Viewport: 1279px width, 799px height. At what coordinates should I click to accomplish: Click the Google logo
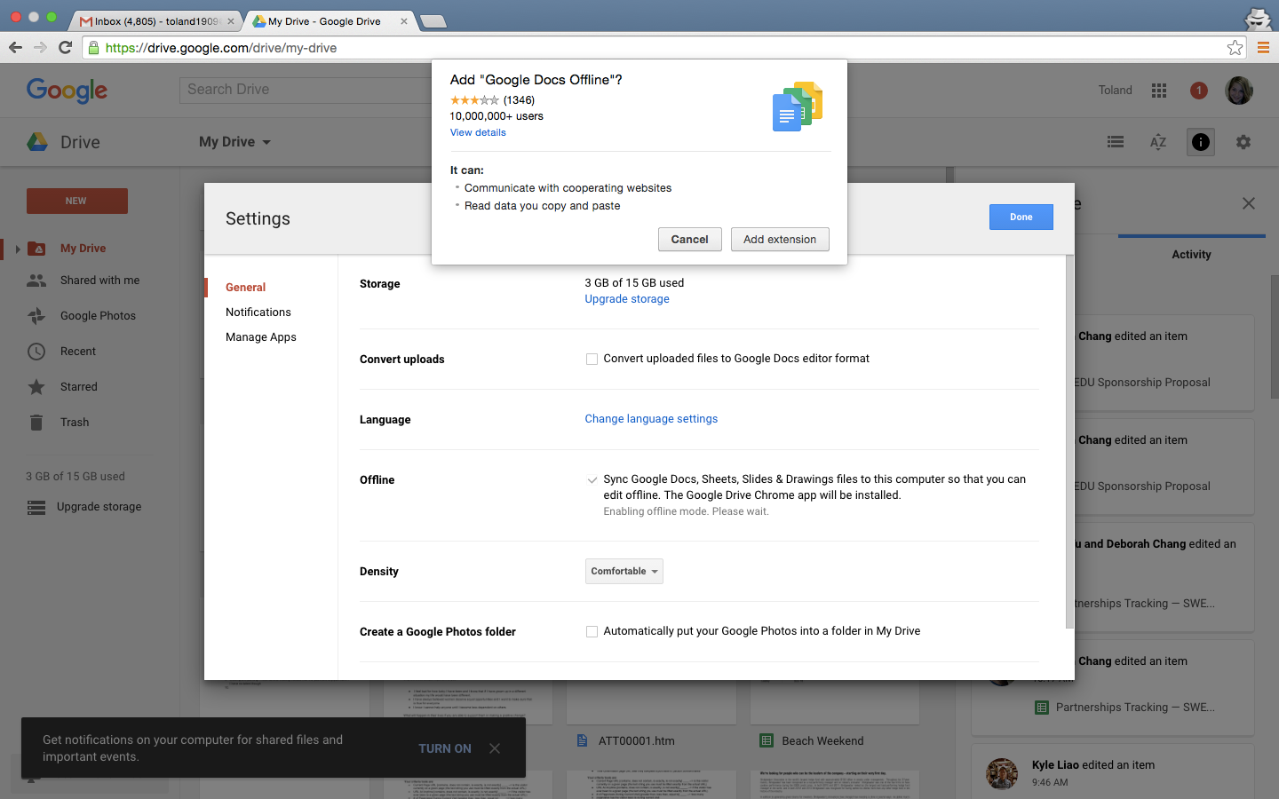(67, 91)
